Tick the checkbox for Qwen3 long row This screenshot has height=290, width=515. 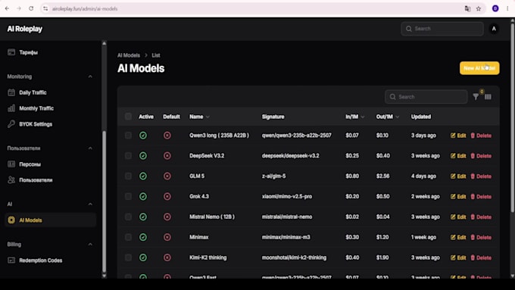click(128, 136)
